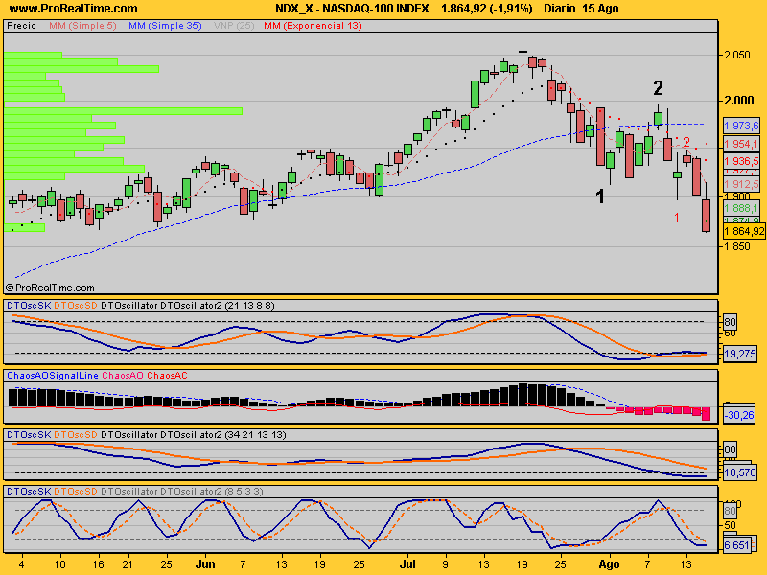Click the greyed VNP (25) legend entry

[x=234, y=26]
